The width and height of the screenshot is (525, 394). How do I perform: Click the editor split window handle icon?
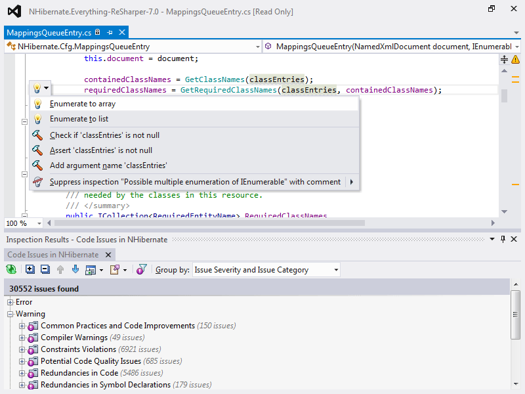tap(504, 60)
